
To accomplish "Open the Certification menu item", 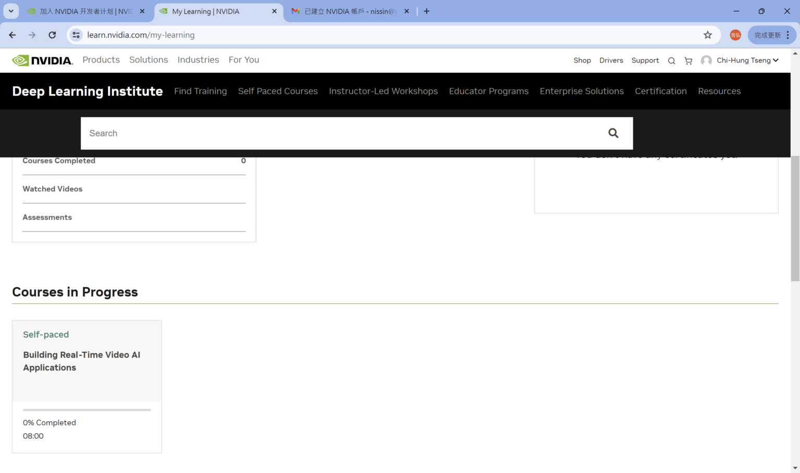I will pos(660,91).
